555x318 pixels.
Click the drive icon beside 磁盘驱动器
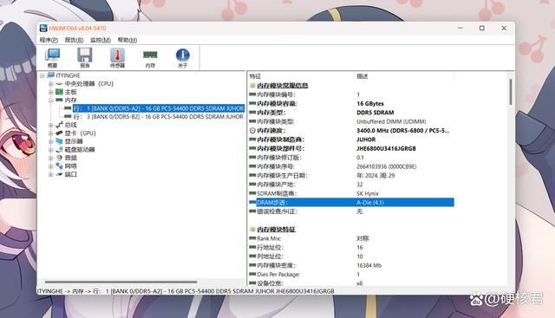click(59, 149)
